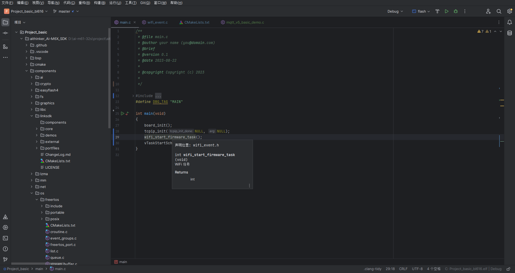Click Project_basic_bl616.elf | Debug status widget
Viewport: 515px width, 273px height.
pyautogui.click(x=473, y=269)
